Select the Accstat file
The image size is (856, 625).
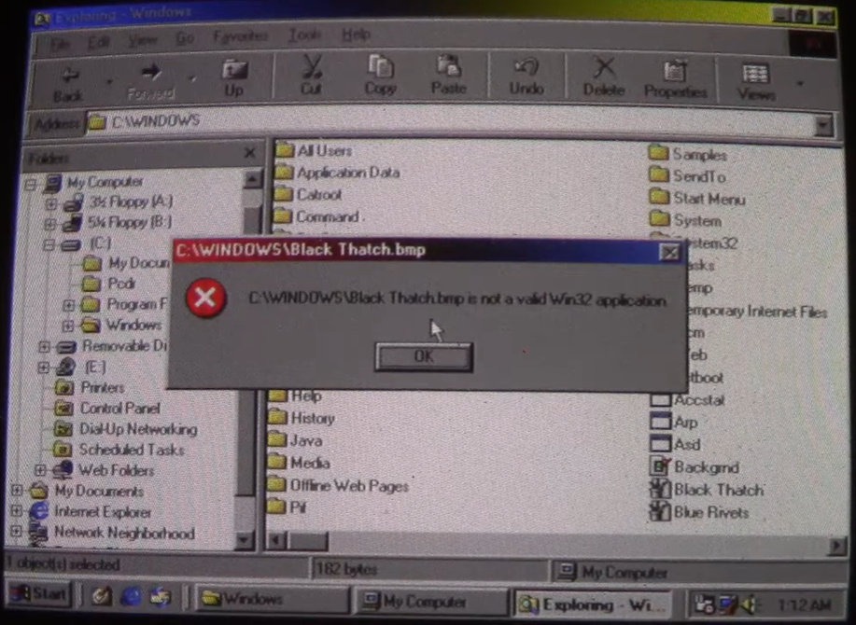click(x=699, y=400)
